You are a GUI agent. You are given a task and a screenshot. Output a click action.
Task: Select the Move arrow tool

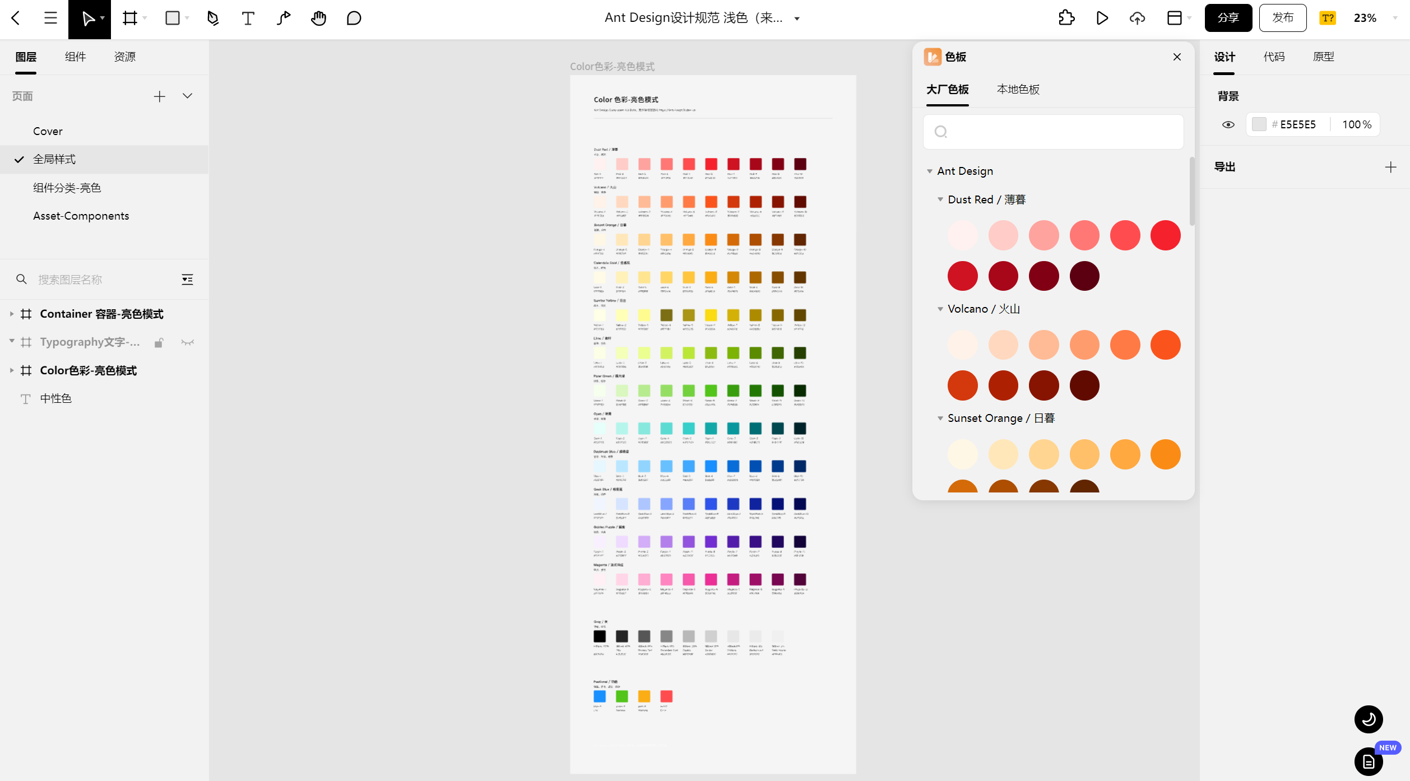pyautogui.click(x=88, y=18)
